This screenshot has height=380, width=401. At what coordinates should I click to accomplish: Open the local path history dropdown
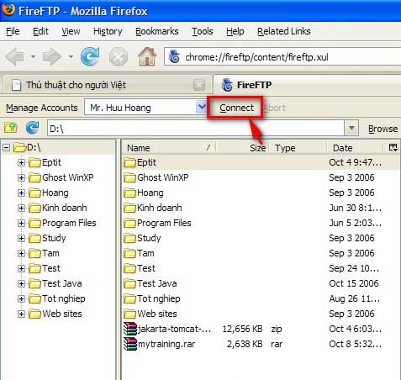click(351, 129)
